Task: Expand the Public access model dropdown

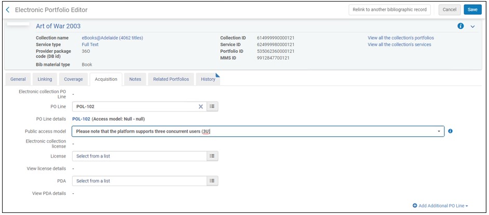Action: point(440,132)
